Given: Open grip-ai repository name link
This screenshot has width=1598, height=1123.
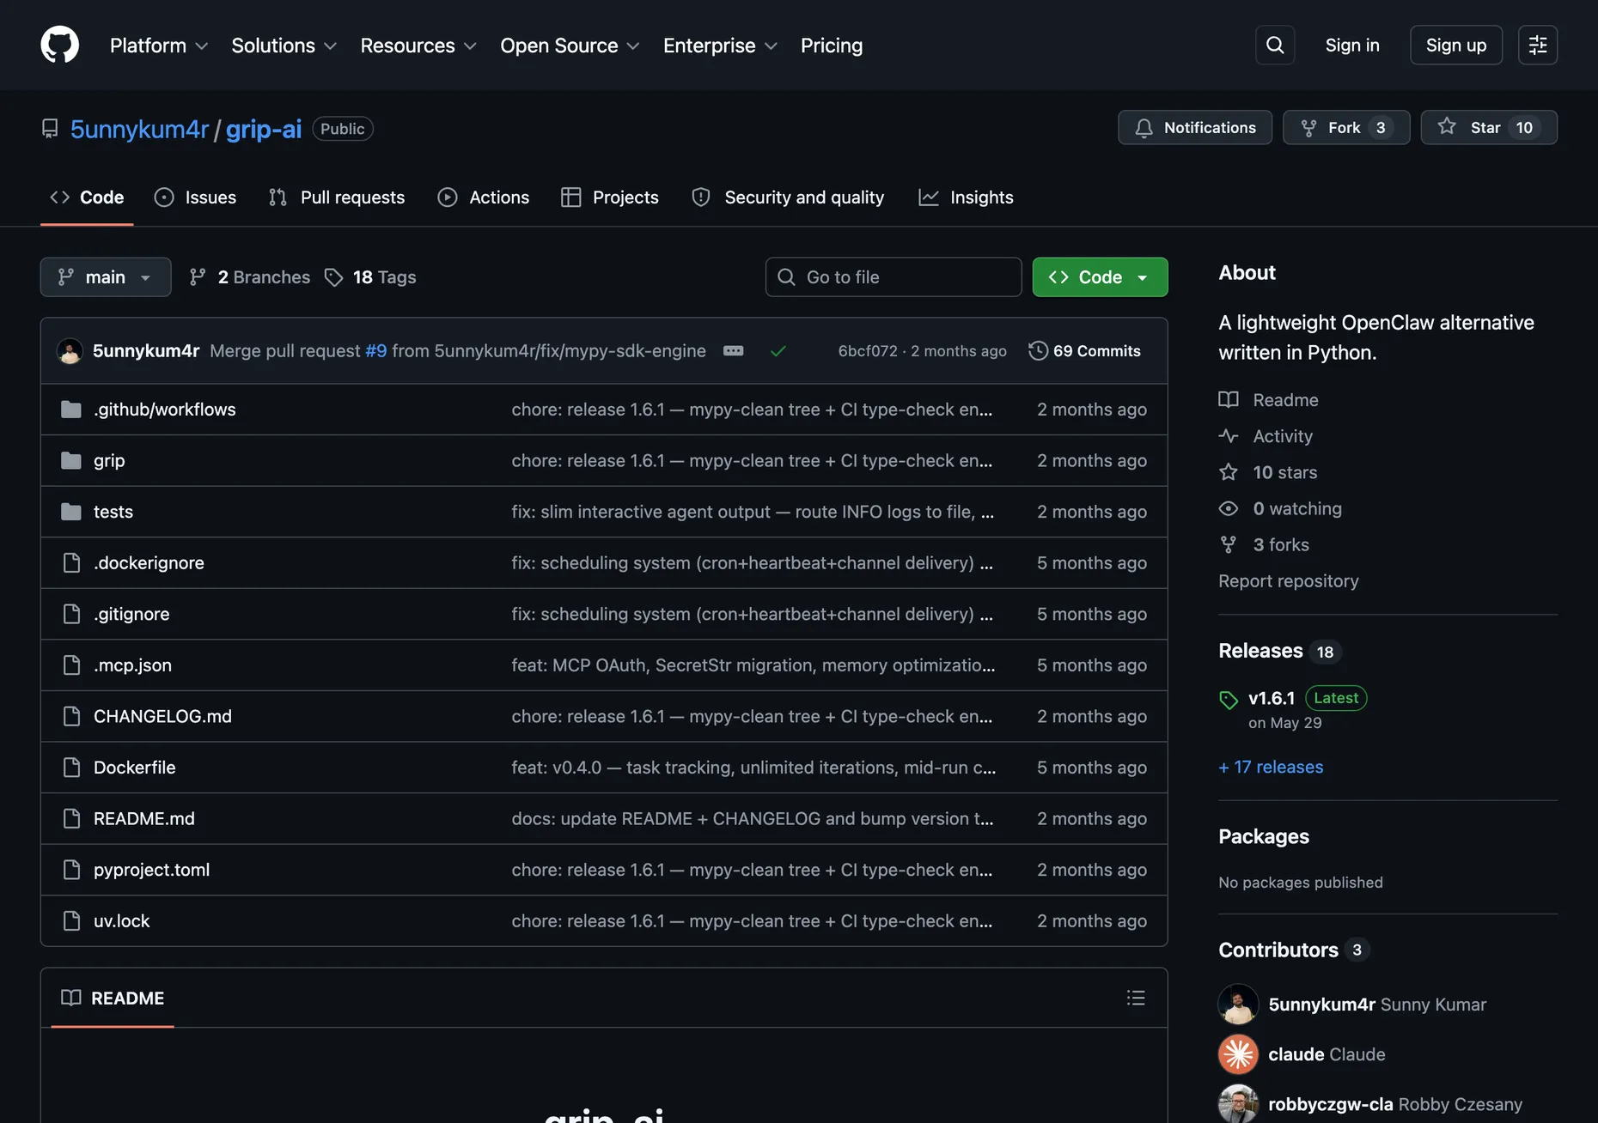Looking at the screenshot, I should pos(264,129).
